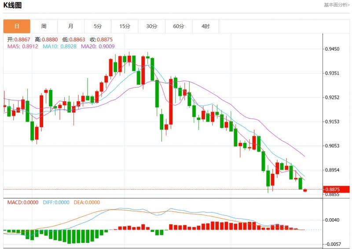The height and width of the screenshot is (249, 352).
Task: Click the K线图 heading
Action: click(13, 6)
